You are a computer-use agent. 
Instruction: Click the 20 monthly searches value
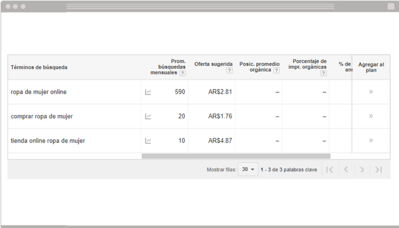tap(181, 116)
